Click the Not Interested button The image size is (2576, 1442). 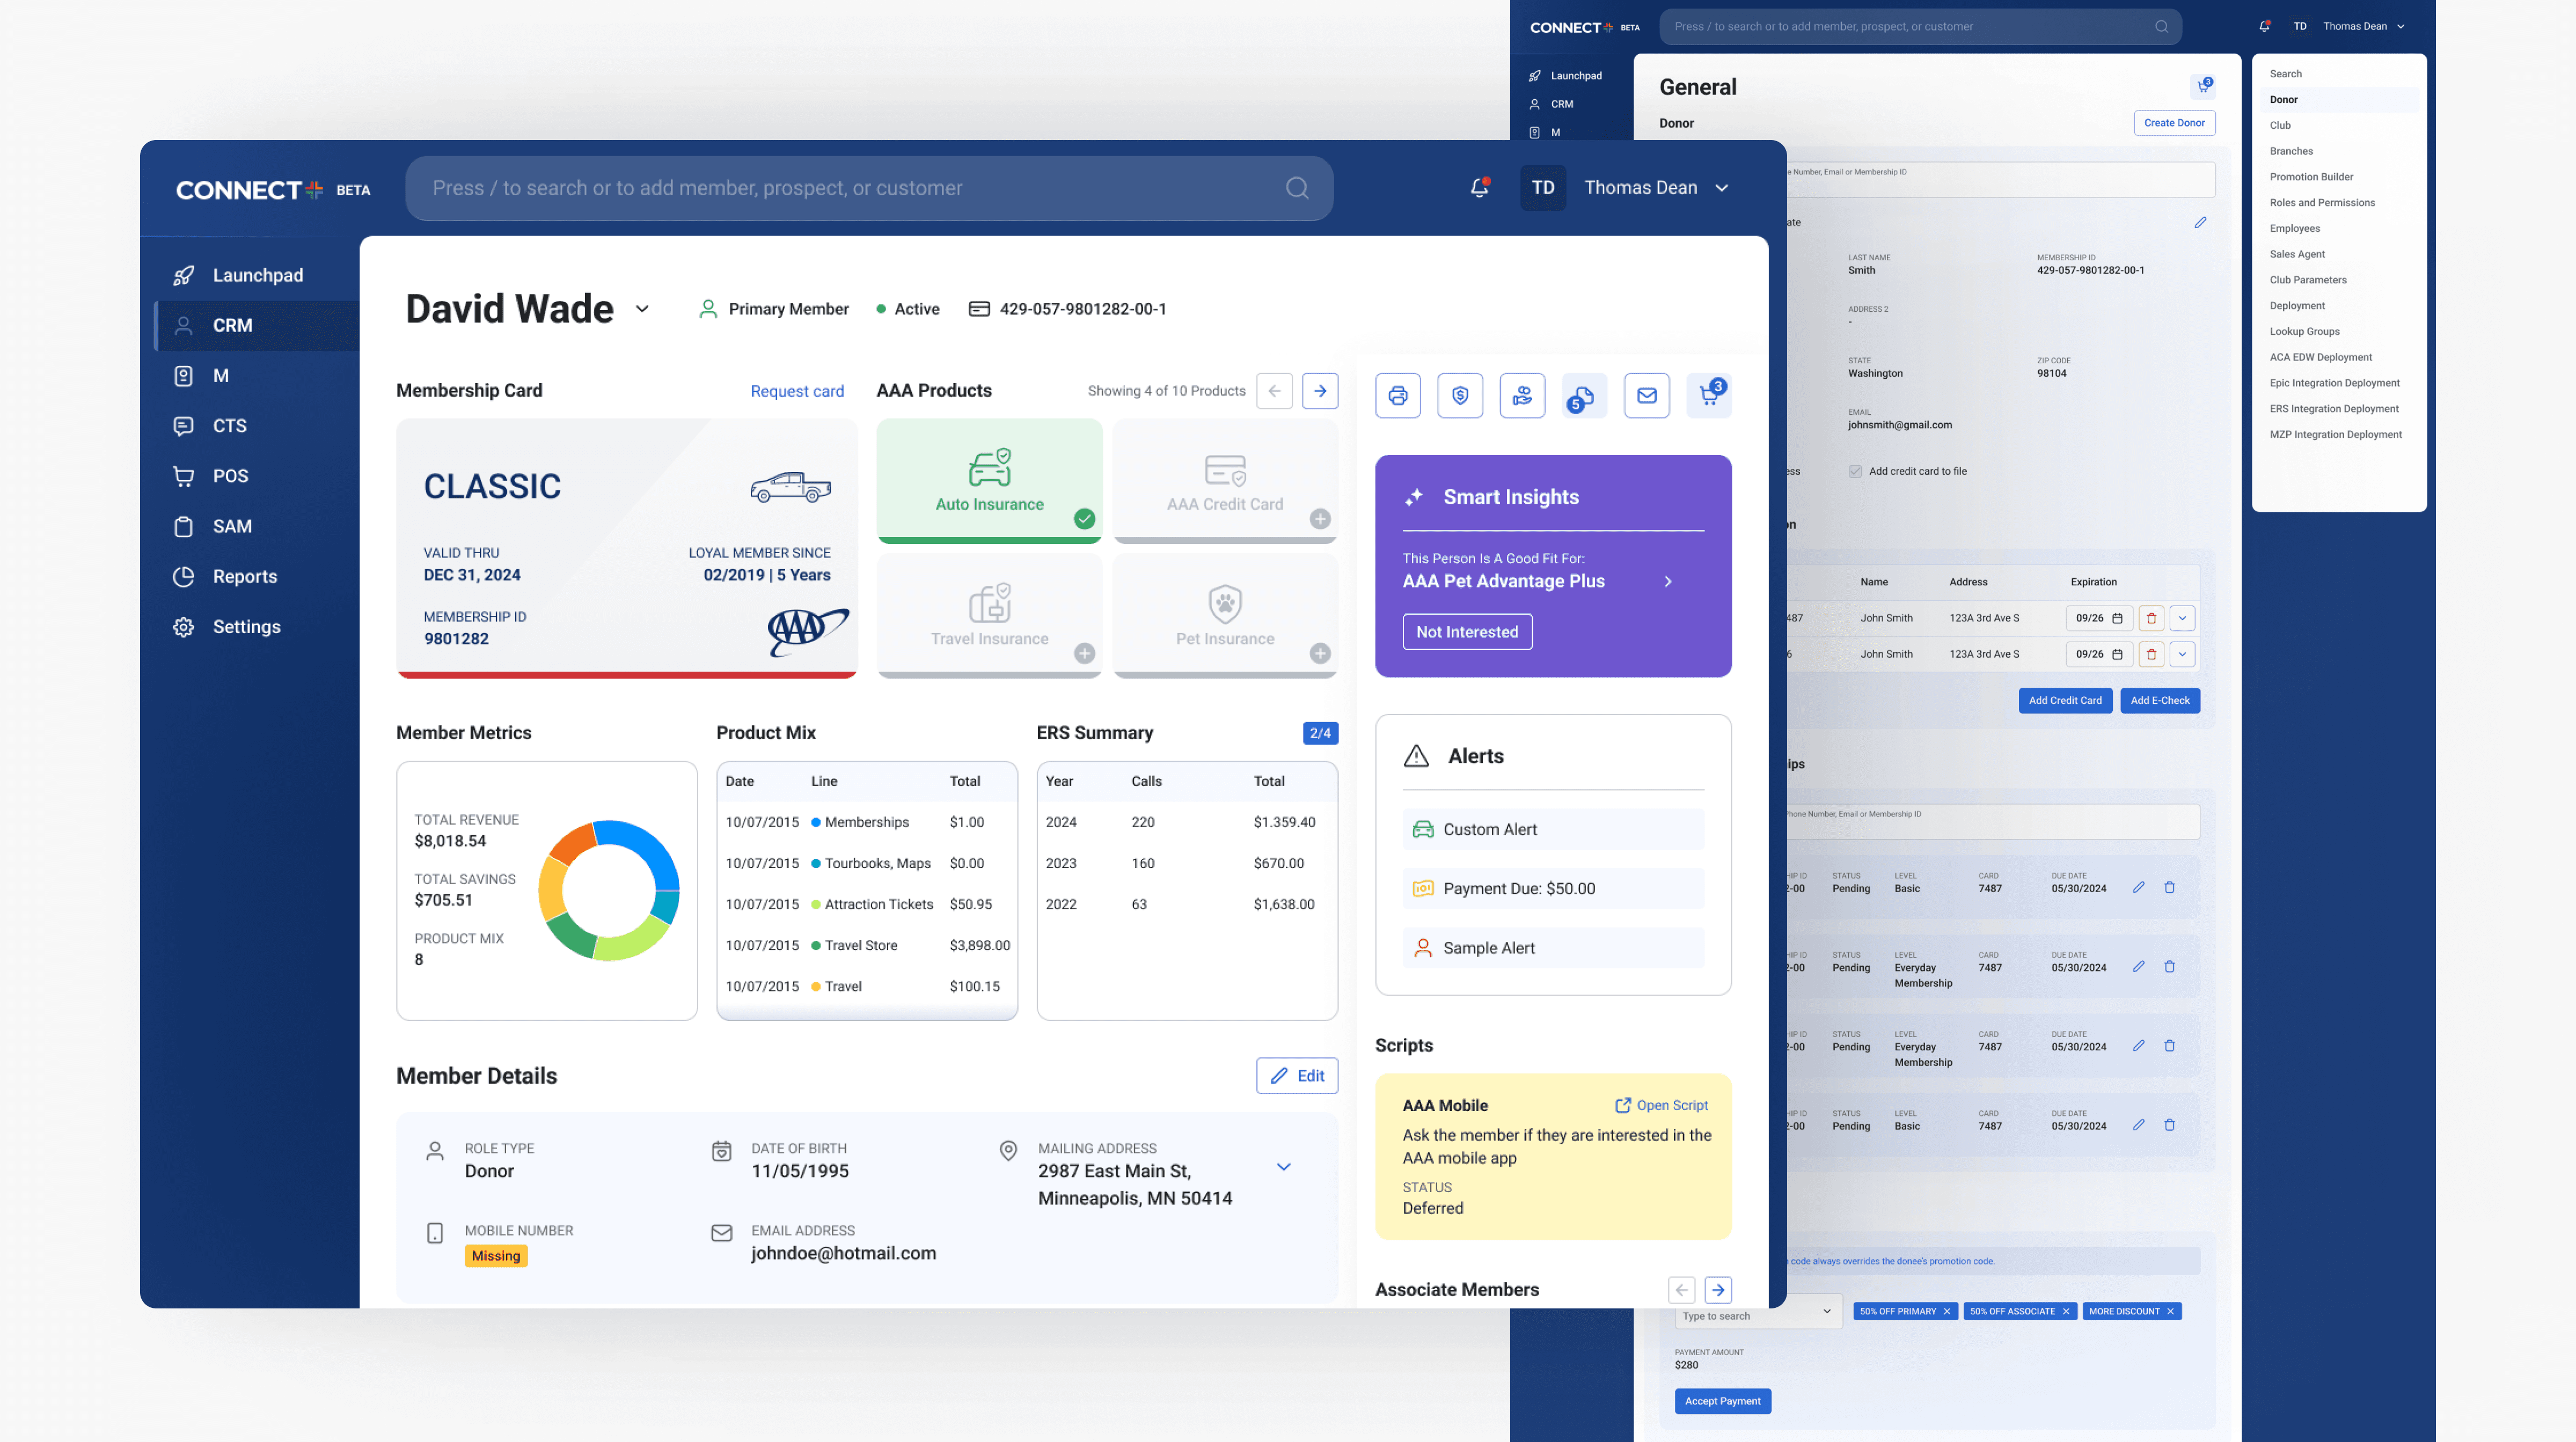coord(1467,631)
